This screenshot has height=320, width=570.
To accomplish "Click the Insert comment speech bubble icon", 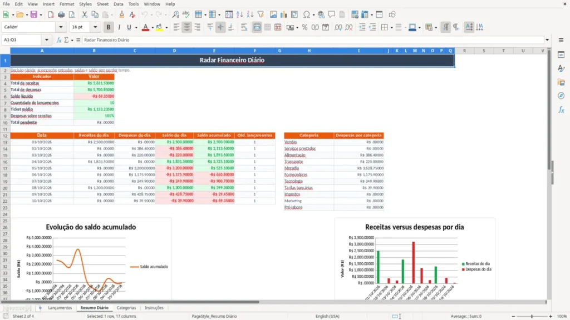I will (332, 14).
